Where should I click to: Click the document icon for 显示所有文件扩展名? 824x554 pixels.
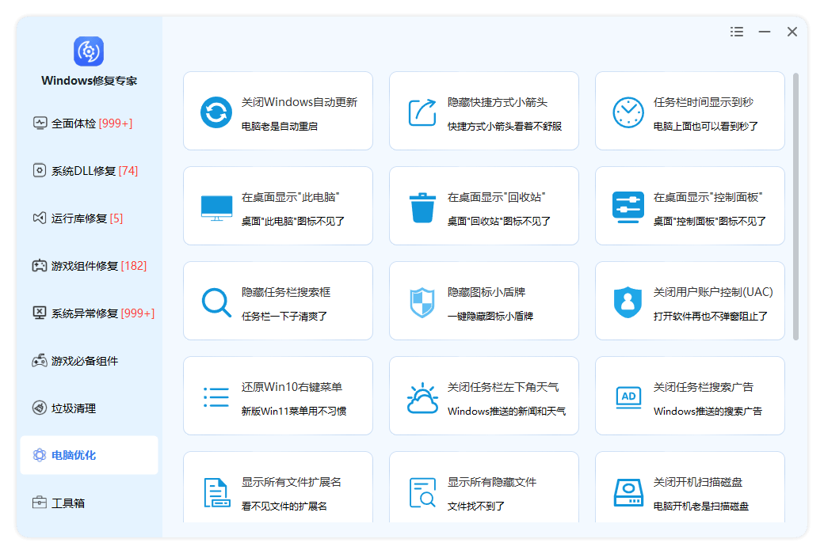[216, 492]
